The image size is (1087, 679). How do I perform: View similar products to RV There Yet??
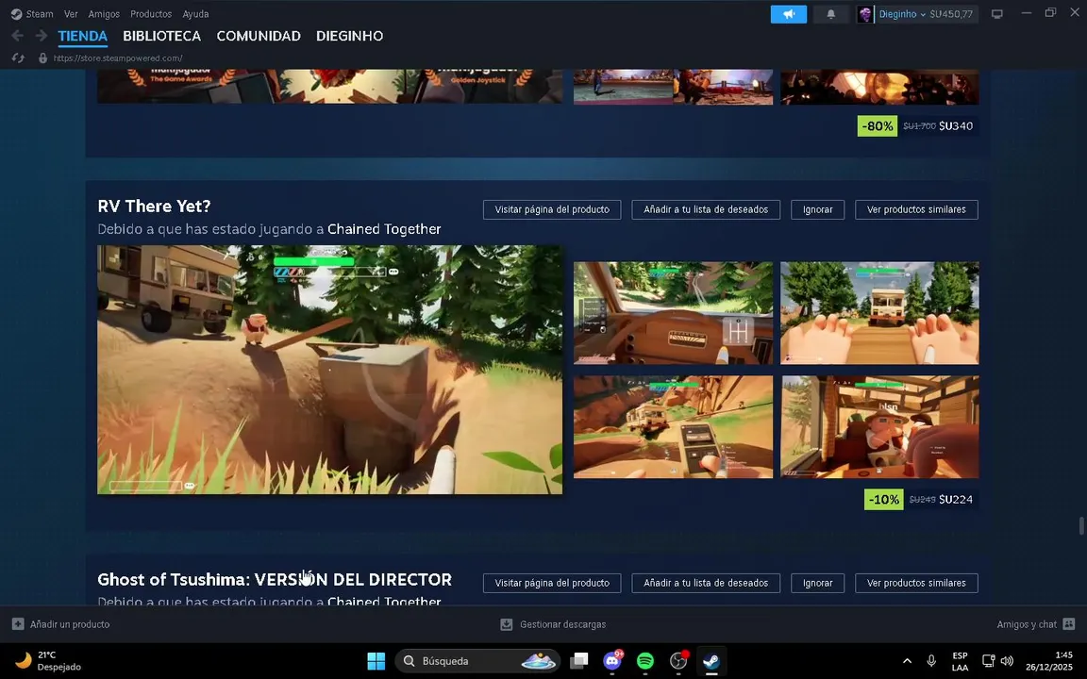click(x=916, y=209)
